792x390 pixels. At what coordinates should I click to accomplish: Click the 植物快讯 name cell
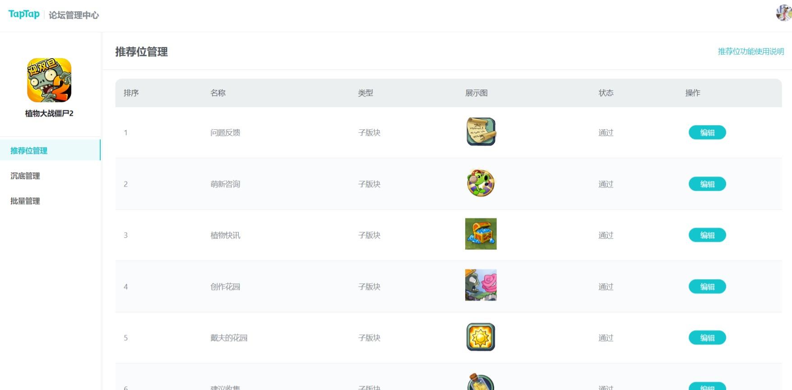click(x=225, y=235)
